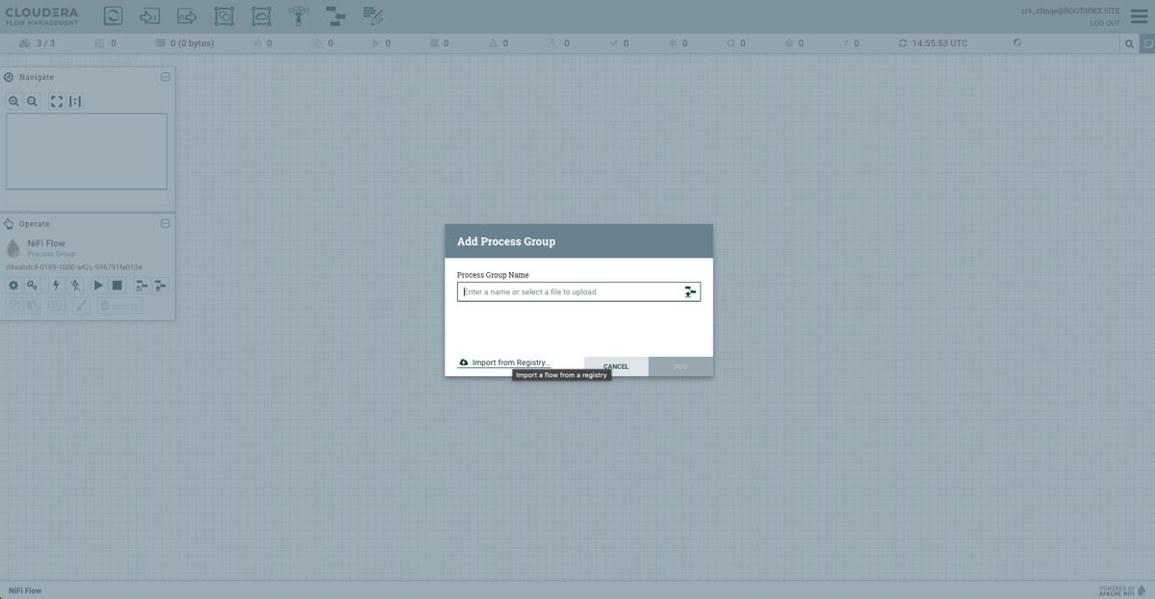This screenshot has height=599, width=1155.
Task: Select the Input Port toolbar icon
Action: 149,16
